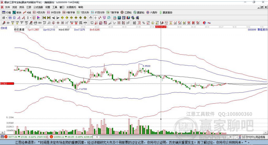Viewport: 268px width, 145px height.
Task: Click the 000899 stock code label
Action: point(252,30)
